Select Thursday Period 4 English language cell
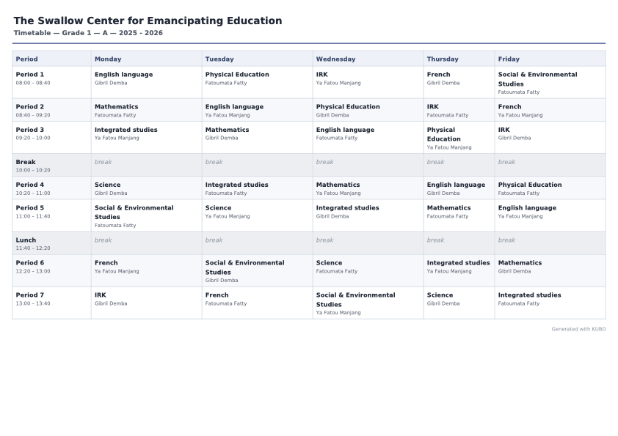 click(459, 188)
